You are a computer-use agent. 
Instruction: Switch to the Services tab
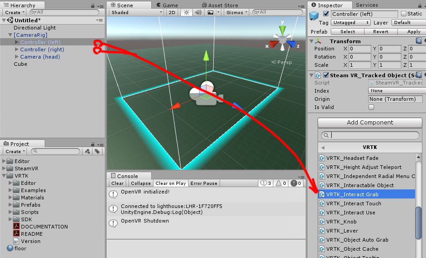pyautogui.click(x=367, y=5)
